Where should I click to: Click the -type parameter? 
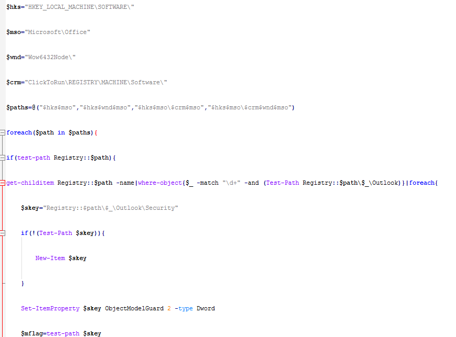pyautogui.click(x=184, y=308)
